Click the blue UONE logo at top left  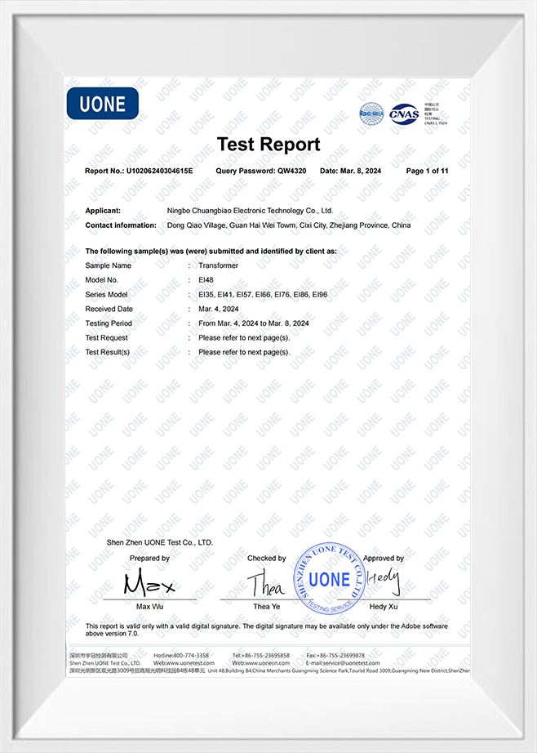tap(102, 104)
